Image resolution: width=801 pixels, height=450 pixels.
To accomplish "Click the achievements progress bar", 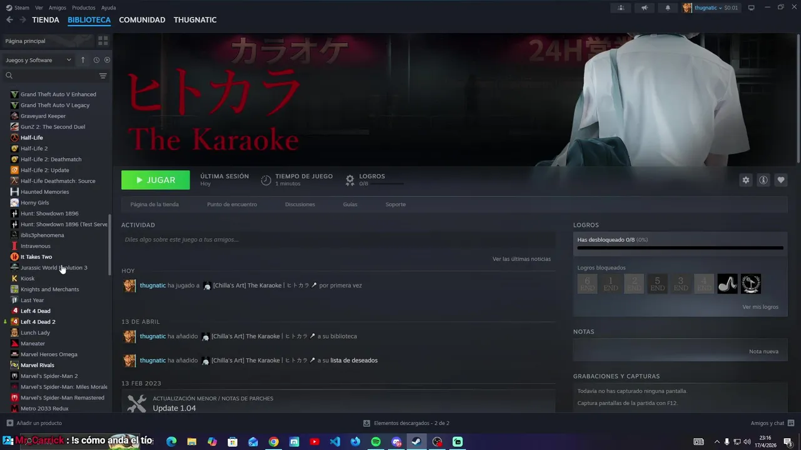I will click(680, 248).
